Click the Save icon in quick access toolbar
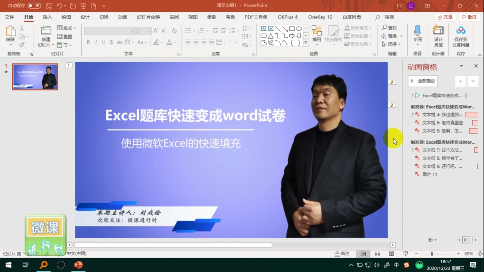 coord(49,6)
